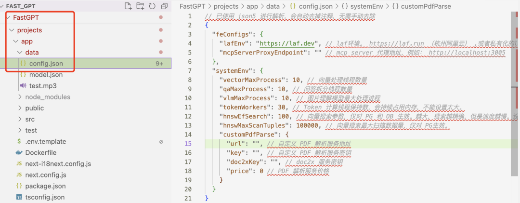Click the value 100000 on line 13
This screenshot has height=203, width=520.
(306, 125)
